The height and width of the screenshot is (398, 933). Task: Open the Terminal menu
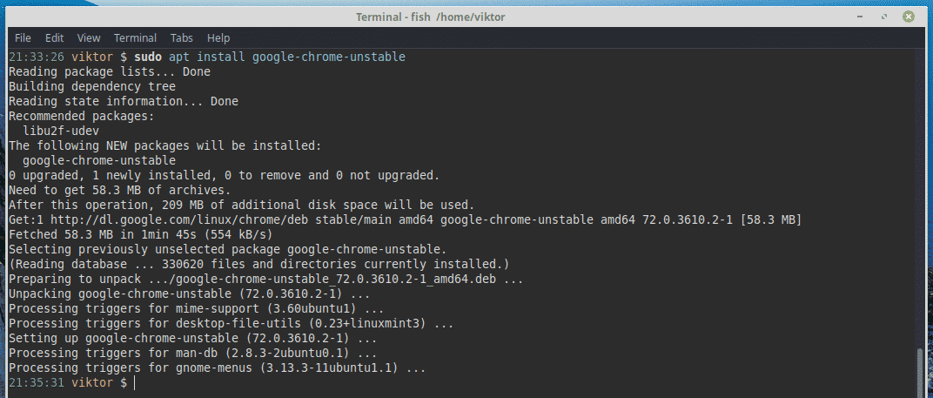point(135,38)
